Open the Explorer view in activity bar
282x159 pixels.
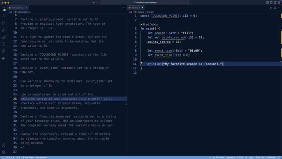4,9
